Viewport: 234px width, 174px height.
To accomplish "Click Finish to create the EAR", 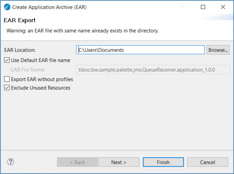I will [163, 162].
